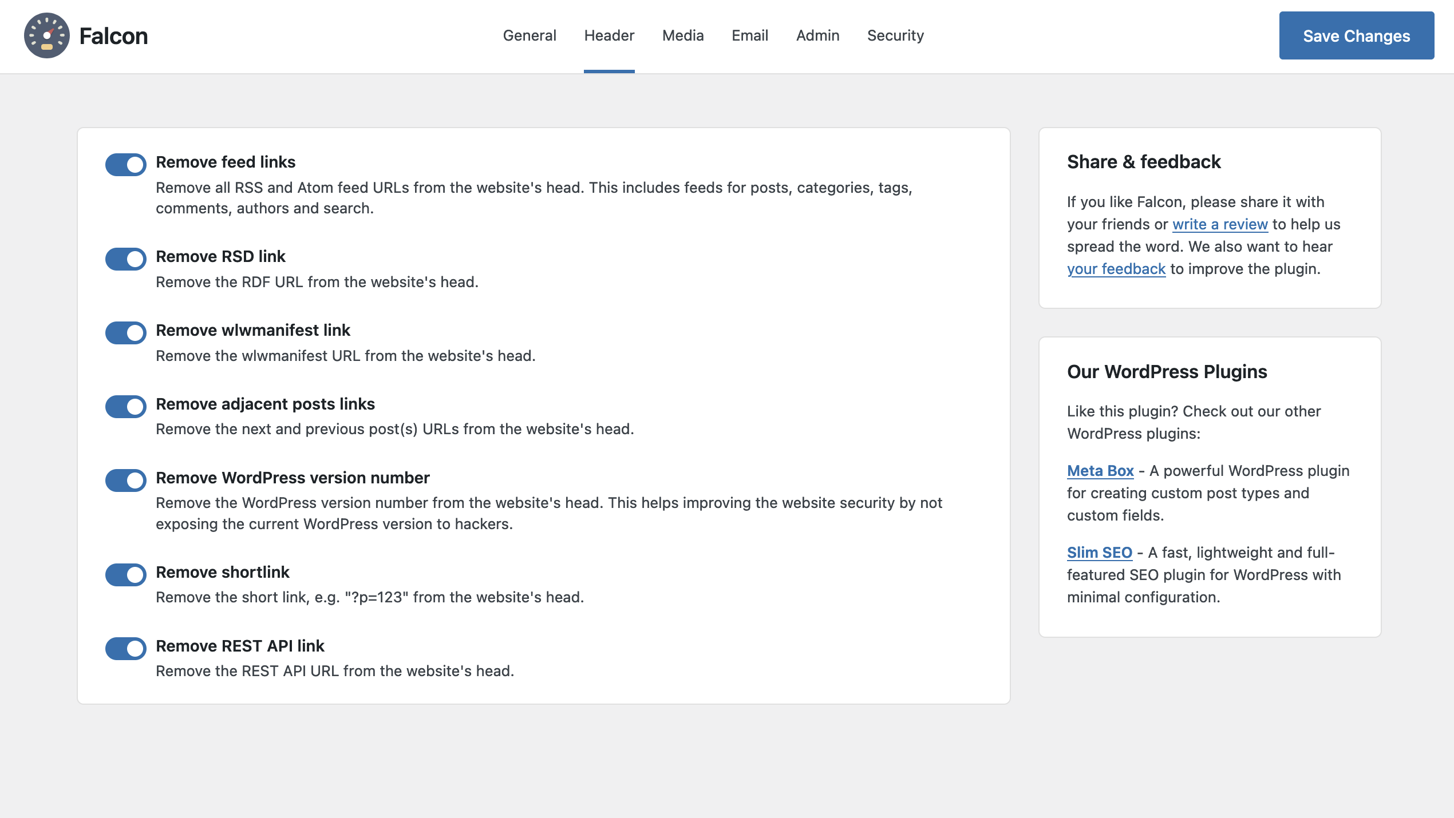Click the Save Changes button
This screenshot has height=818, width=1454.
click(x=1356, y=35)
